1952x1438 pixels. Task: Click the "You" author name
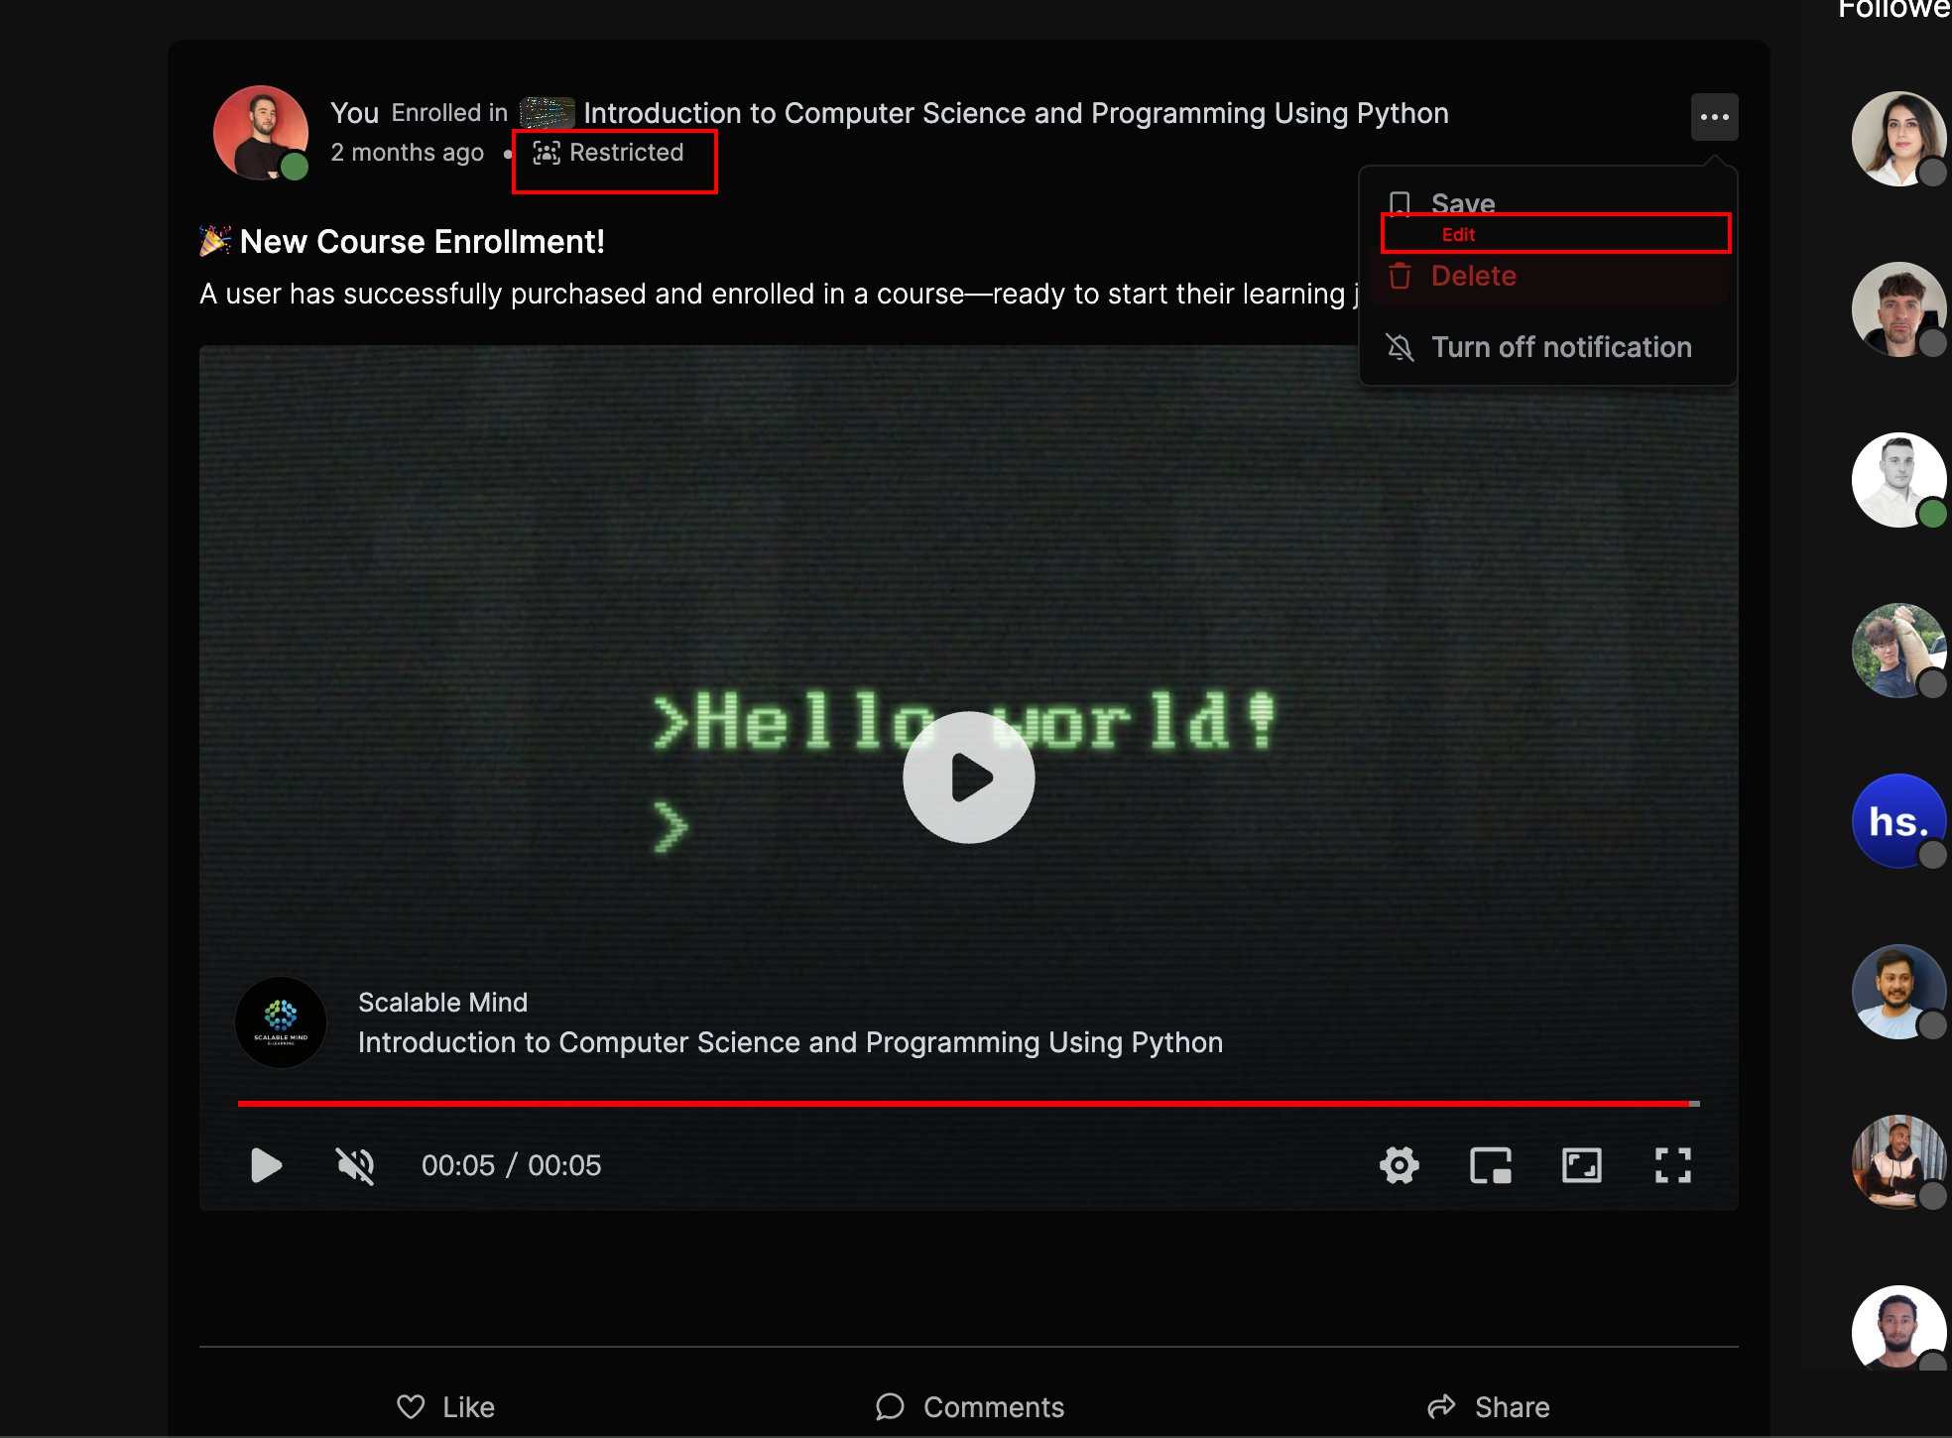(355, 113)
